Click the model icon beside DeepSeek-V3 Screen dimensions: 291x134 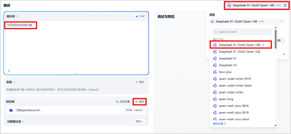(x=215, y=65)
